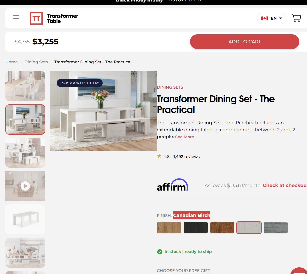Screen dimensions: 307x274
Task: Click the Affirm logo
Action: [x=173, y=185]
